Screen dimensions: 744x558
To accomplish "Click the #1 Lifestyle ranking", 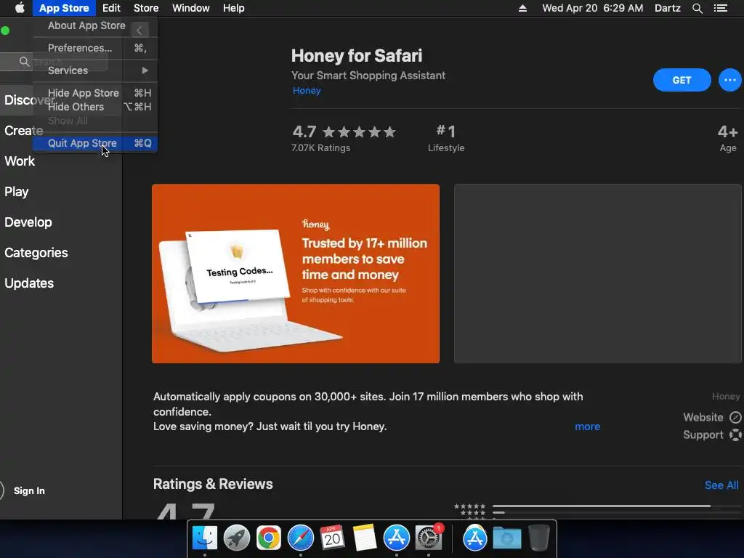I will tap(446, 138).
